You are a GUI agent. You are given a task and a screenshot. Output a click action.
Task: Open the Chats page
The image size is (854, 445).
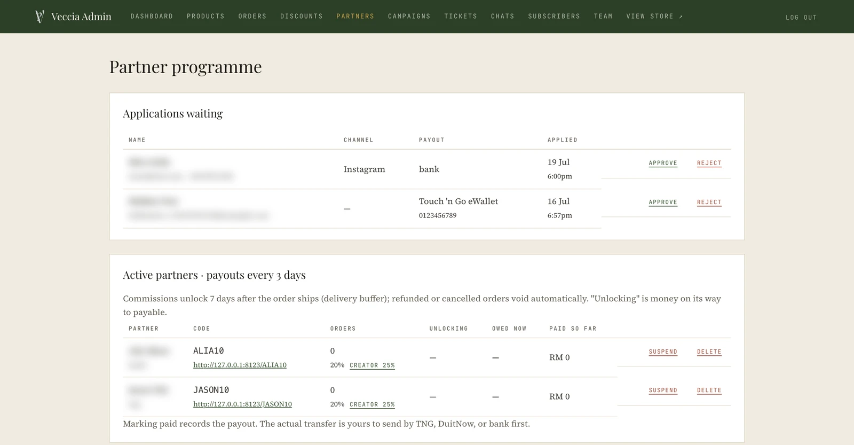pos(503,17)
